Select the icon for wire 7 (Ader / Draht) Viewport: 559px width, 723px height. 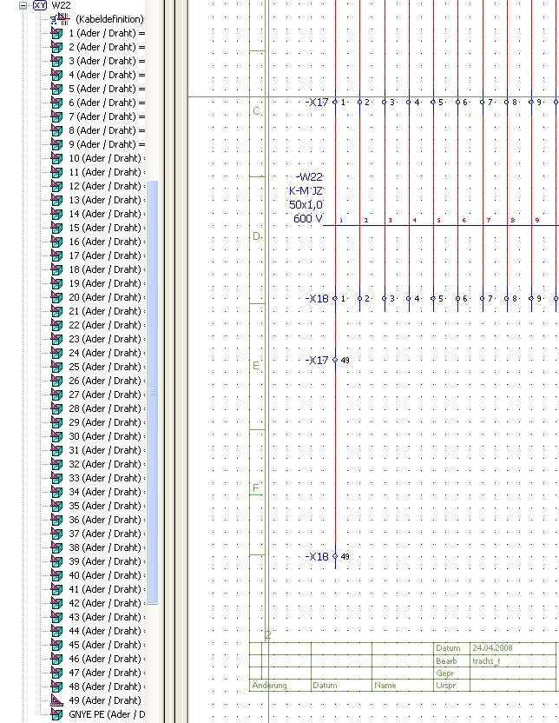point(56,116)
